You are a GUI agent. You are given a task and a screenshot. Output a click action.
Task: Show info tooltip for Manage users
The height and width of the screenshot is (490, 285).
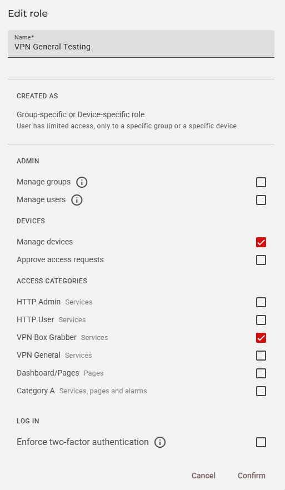[77, 200]
